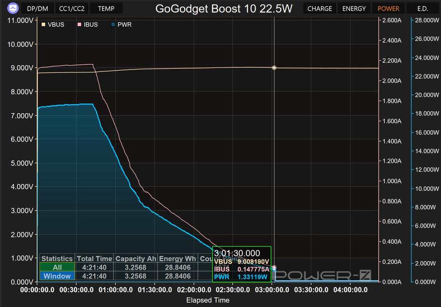The width and height of the screenshot is (441, 307).
Task: Click the cursor marker on PWR curve
Action: click(274, 269)
